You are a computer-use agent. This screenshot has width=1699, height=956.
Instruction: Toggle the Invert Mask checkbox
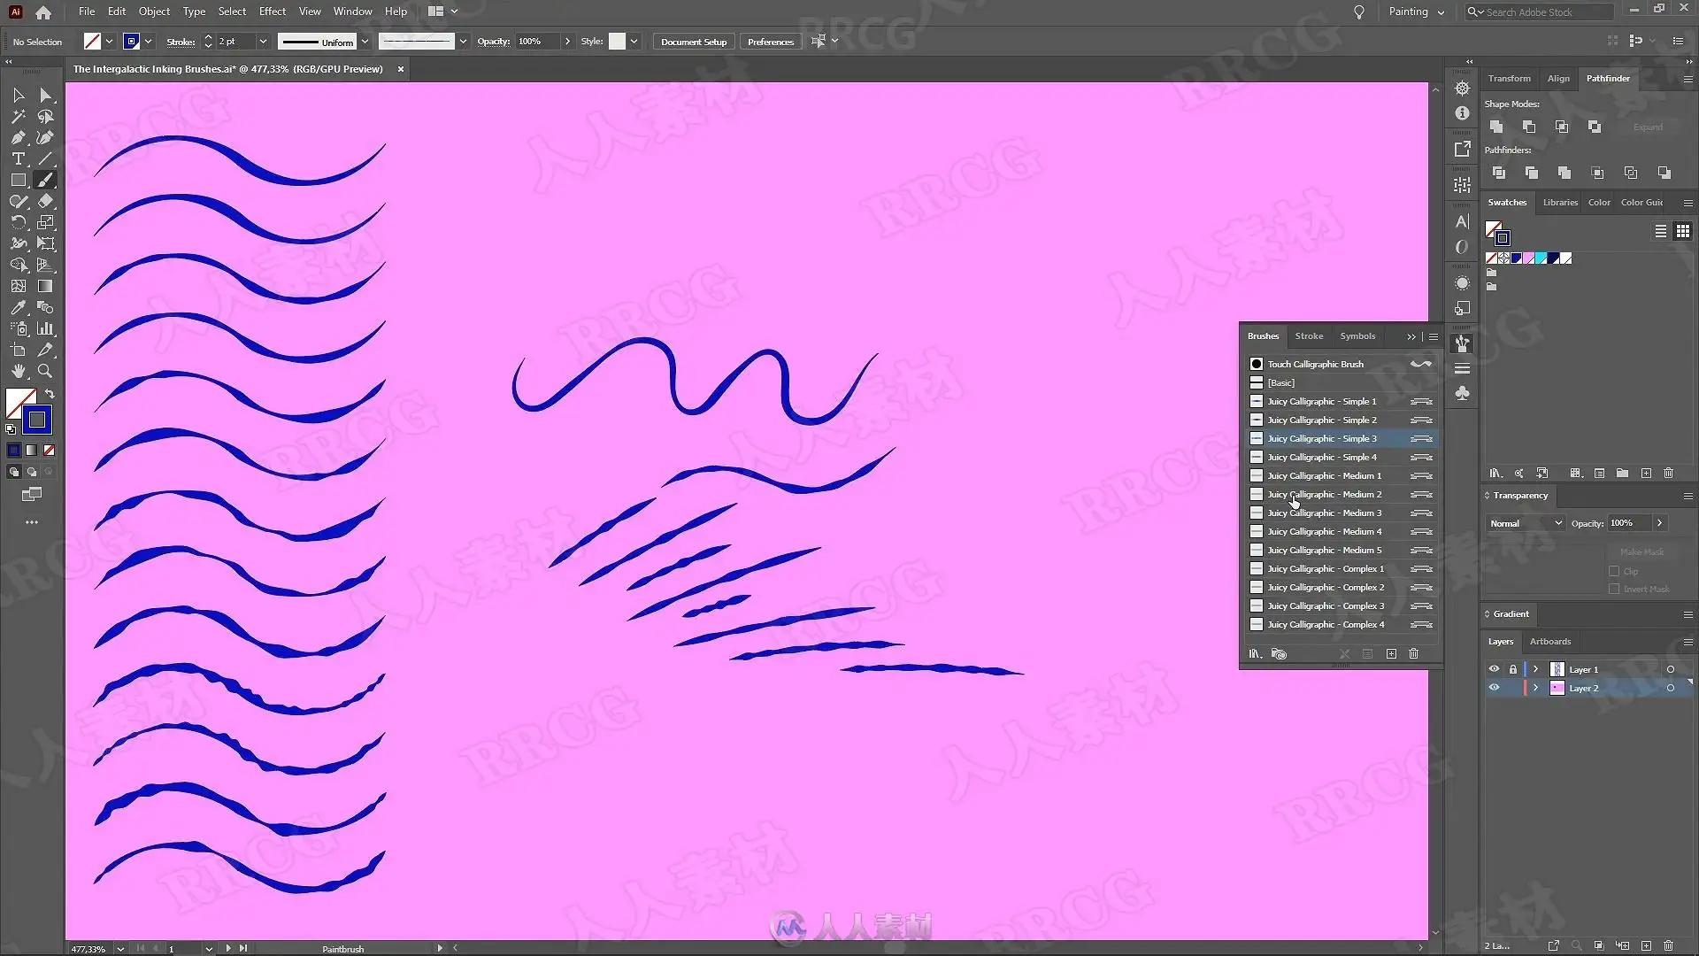(1614, 589)
